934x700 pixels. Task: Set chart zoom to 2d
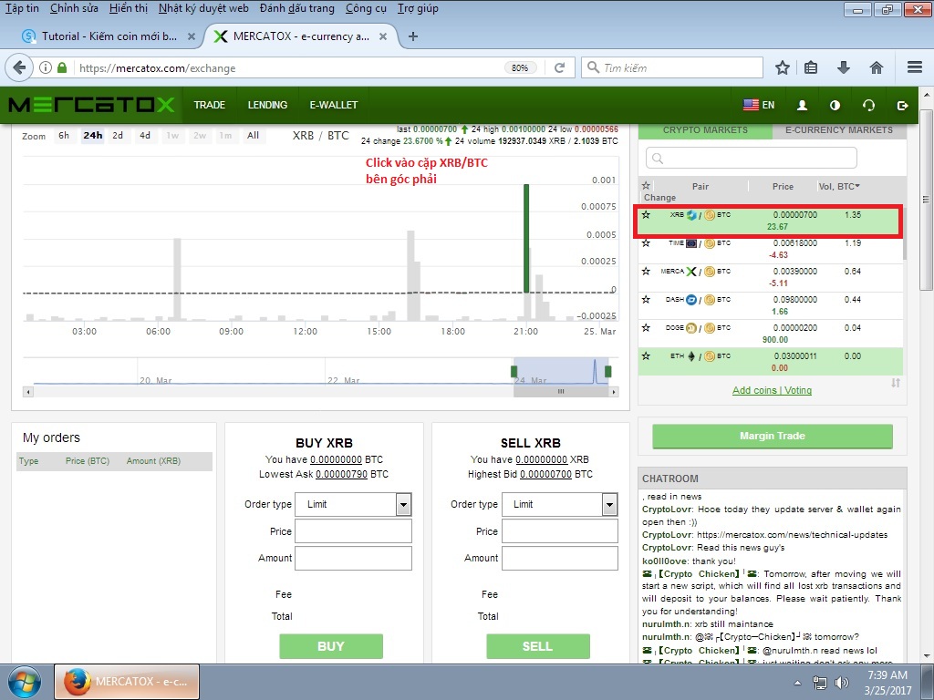[x=118, y=136]
